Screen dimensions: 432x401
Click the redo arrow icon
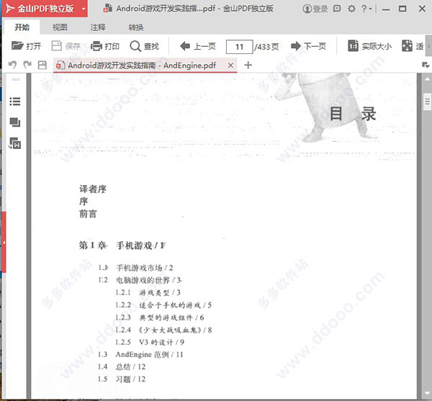[x=27, y=65]
